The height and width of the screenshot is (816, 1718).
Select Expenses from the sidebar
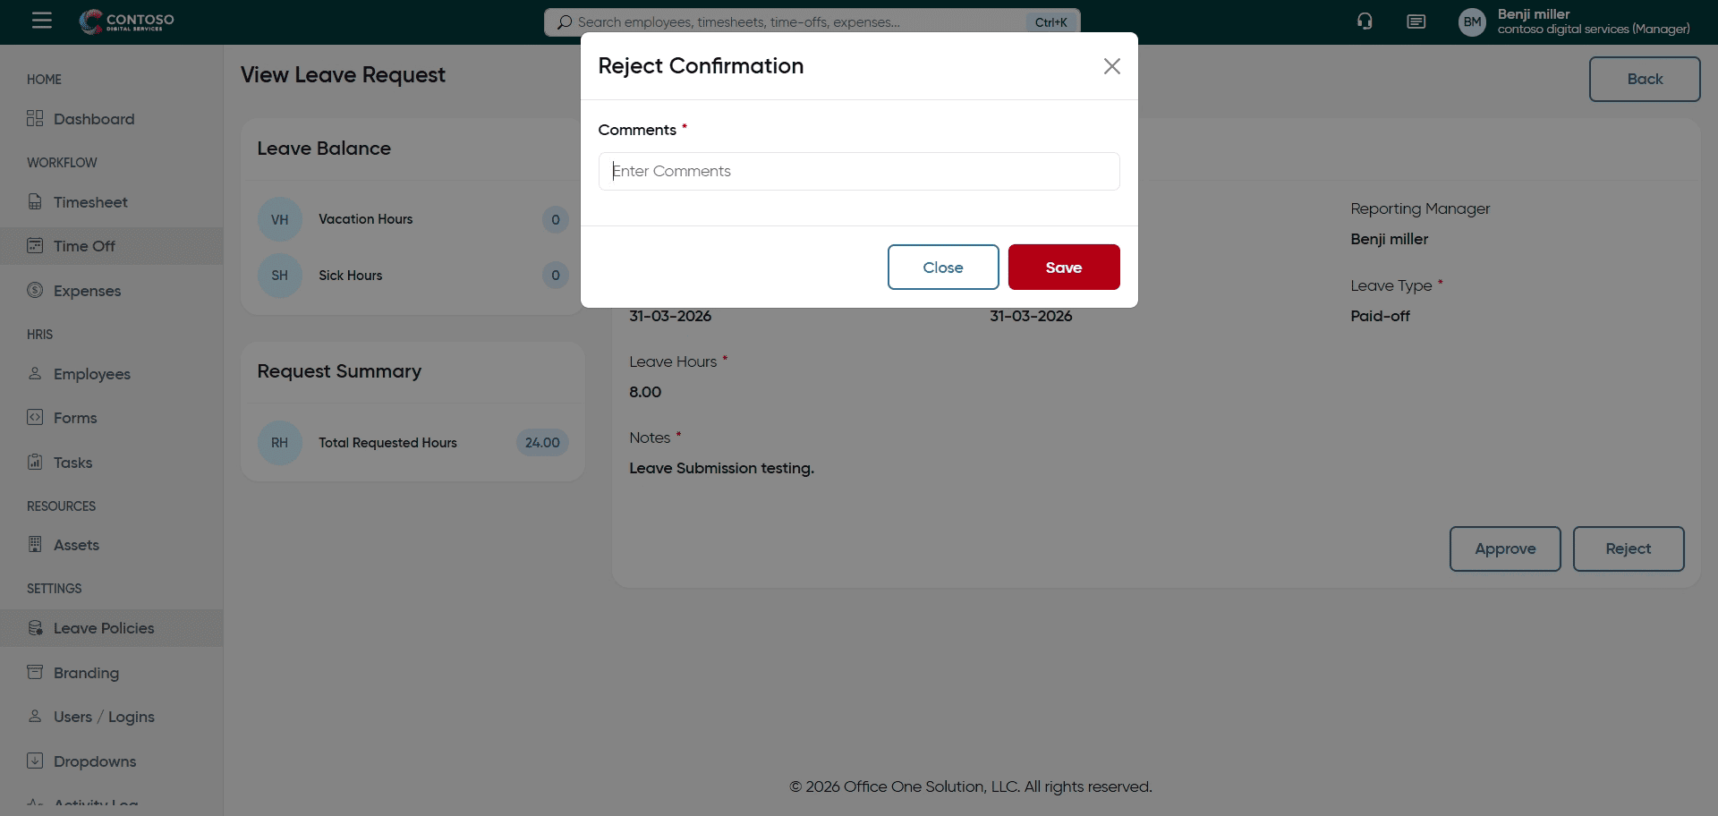(87, 291)
